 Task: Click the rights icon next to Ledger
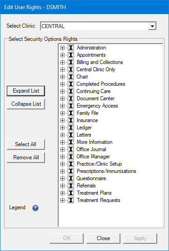(71, 128)
